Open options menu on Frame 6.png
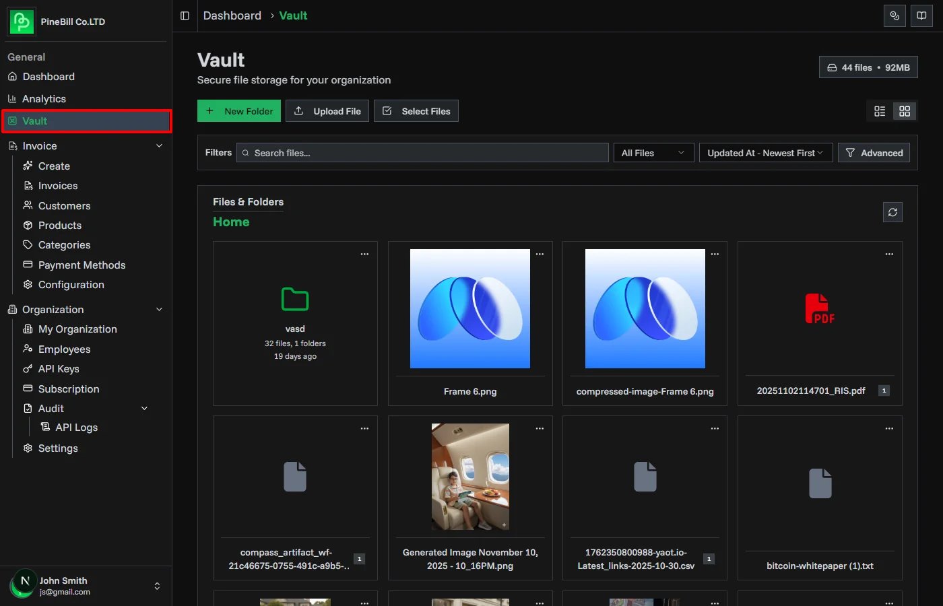 [x=540, y=254]
